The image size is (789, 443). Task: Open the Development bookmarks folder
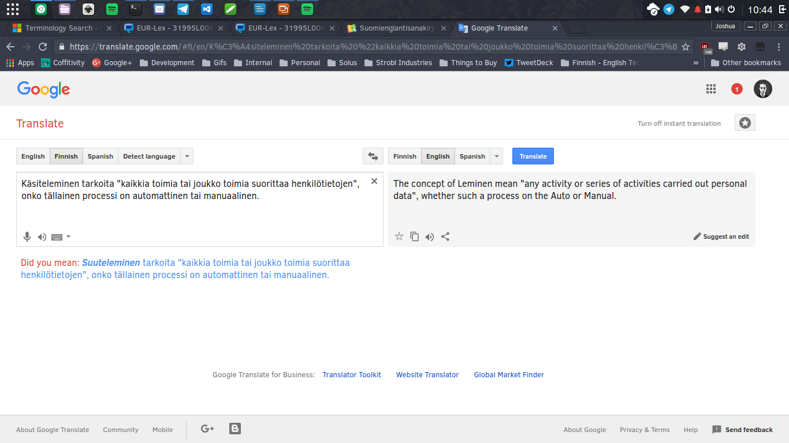[x=167, y=63]
